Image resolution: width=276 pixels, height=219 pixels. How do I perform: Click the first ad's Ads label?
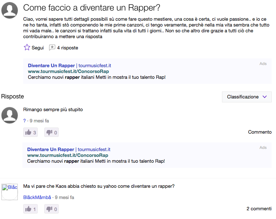(x=263, y=64)
